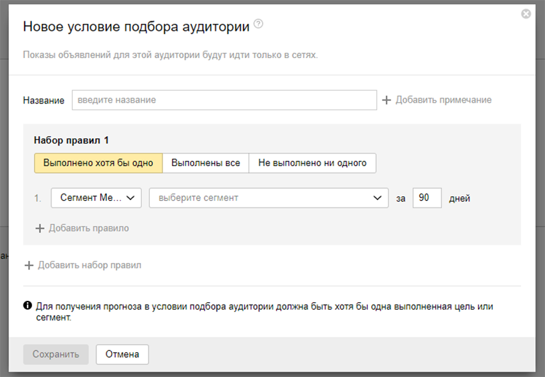
Task: Click the chevron arrow of Сегмент Ме... selector
Action: (130, 198)
